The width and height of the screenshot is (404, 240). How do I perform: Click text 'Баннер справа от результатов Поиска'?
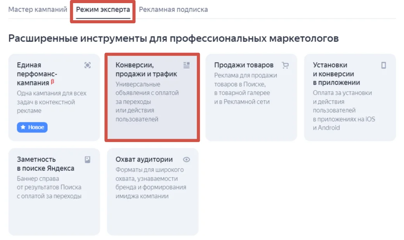[49, 183]
